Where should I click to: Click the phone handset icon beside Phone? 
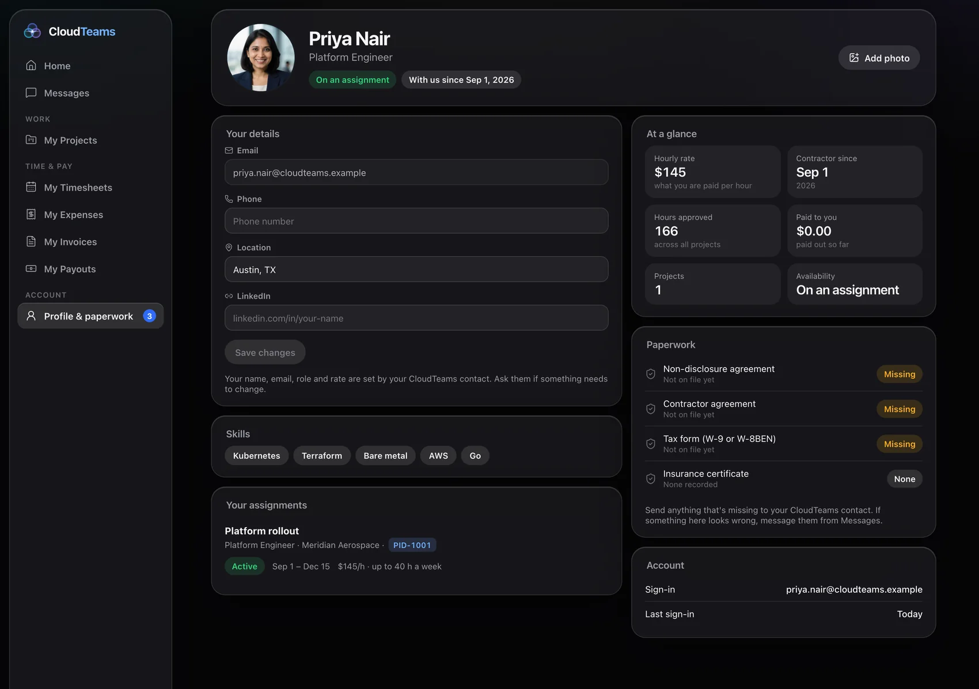[x=229, y=199]
